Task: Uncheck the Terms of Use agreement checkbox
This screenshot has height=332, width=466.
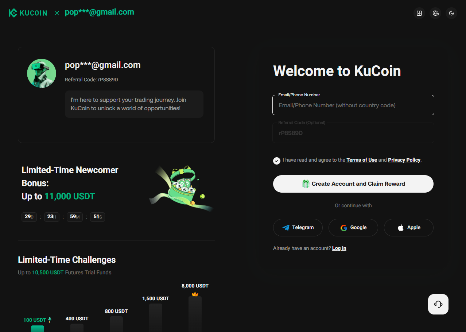Action: tap(276, 161)
